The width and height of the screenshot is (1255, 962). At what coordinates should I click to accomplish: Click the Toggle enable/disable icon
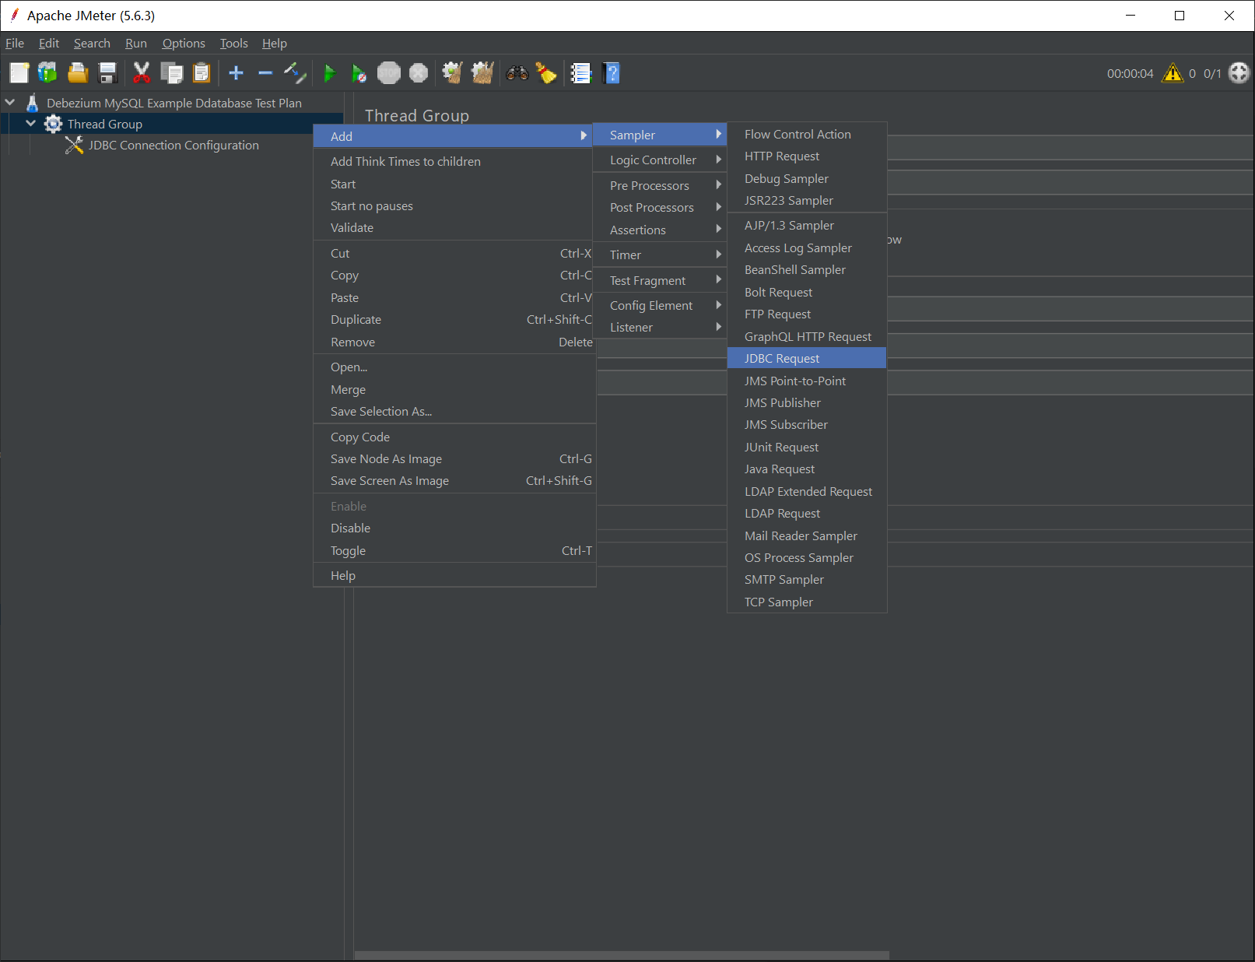pyautogui.click(x=295, y=73)
